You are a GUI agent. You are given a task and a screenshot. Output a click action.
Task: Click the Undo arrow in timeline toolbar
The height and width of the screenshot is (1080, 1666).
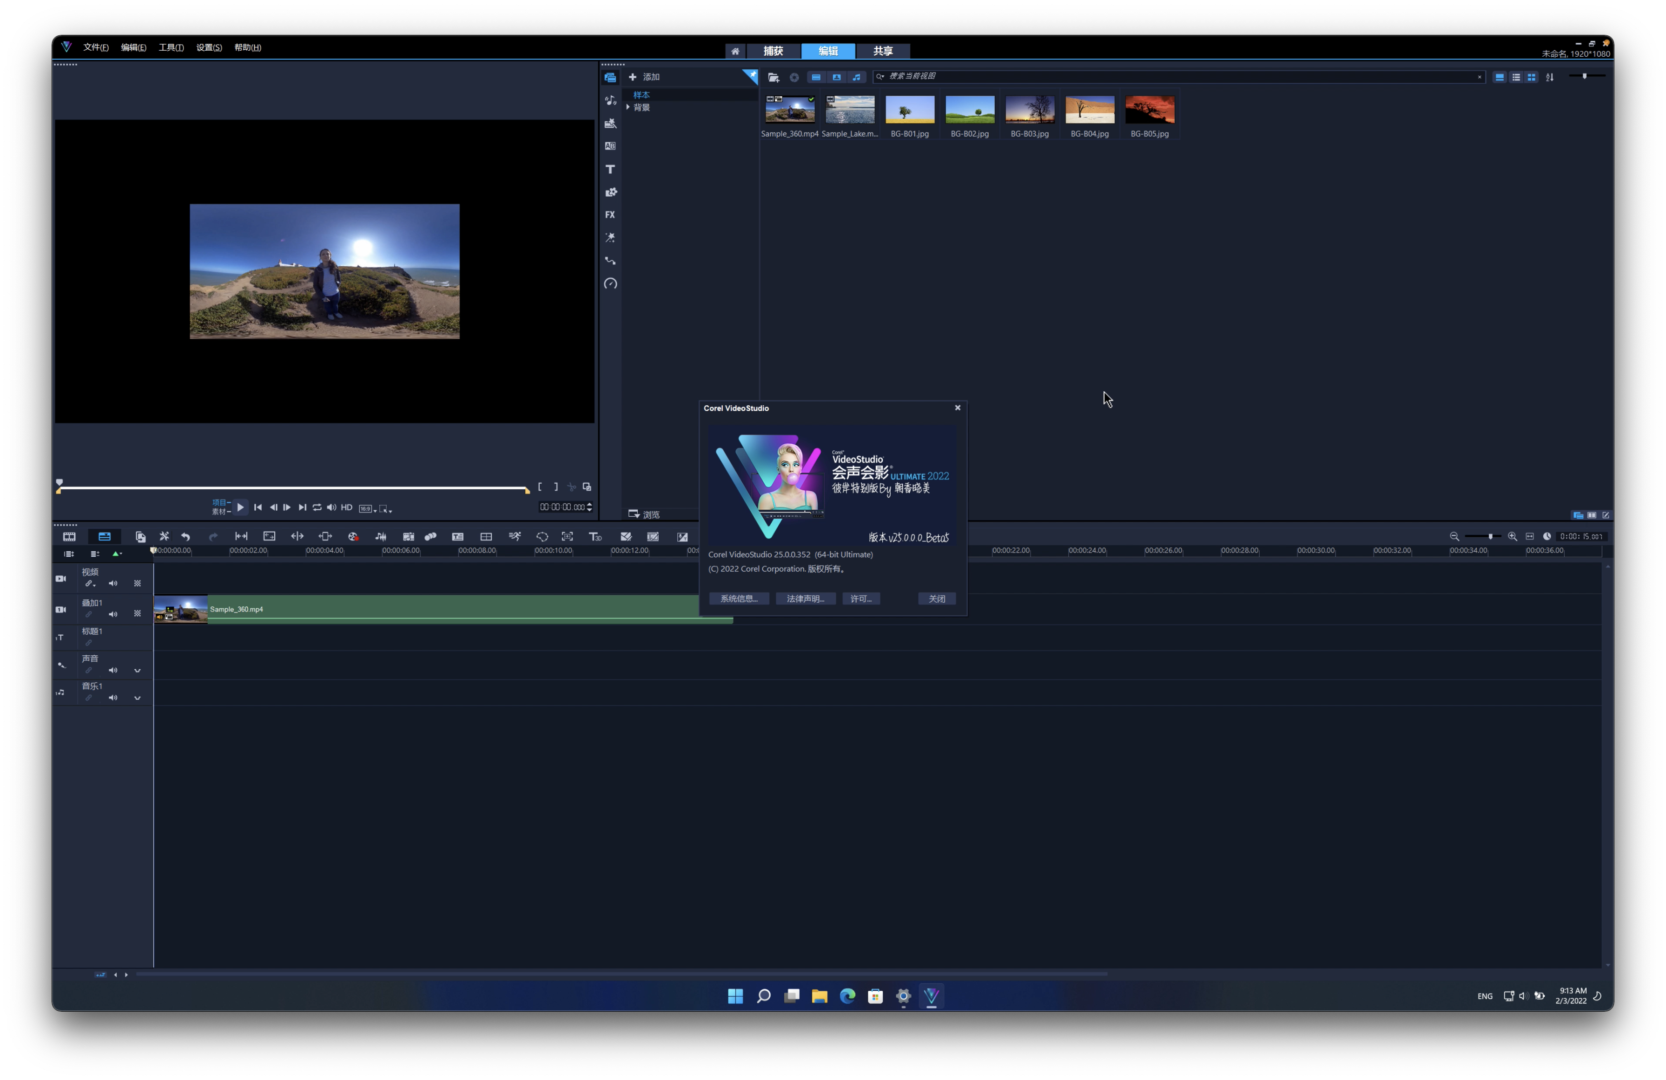(x=185, y=537)
